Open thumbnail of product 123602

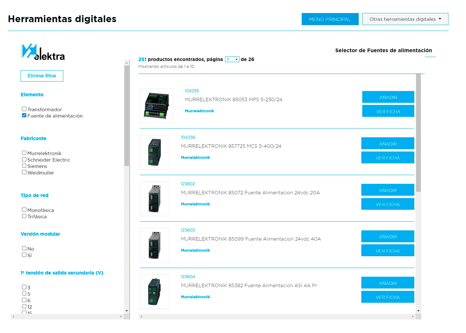[155, 199]
